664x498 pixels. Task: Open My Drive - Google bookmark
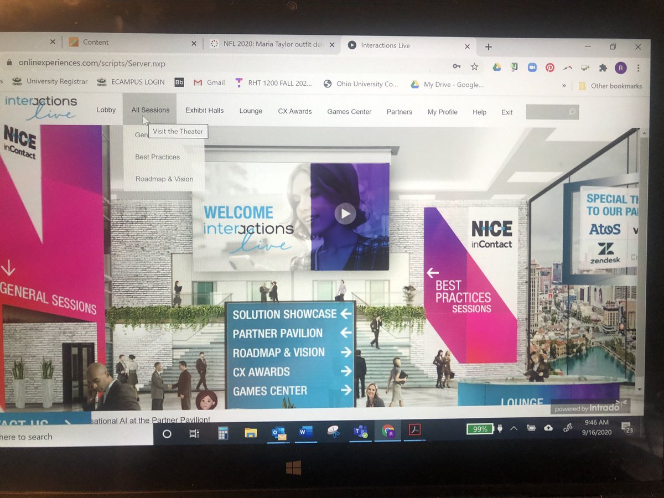point(447,85)
